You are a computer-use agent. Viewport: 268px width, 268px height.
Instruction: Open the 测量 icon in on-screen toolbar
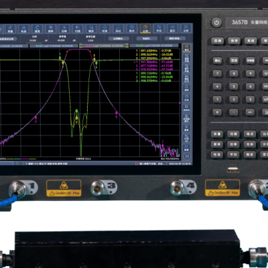click(x=10, y=29)
